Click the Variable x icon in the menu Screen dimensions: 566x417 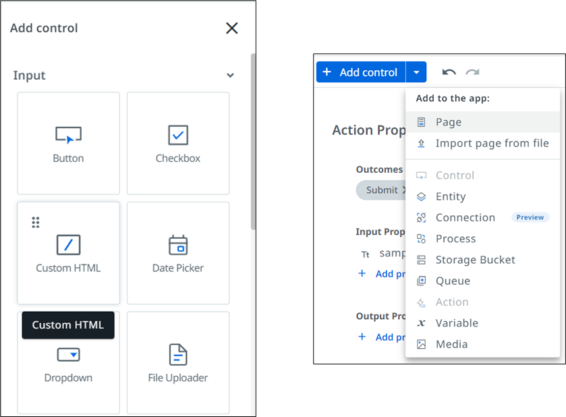click(422, 323)
